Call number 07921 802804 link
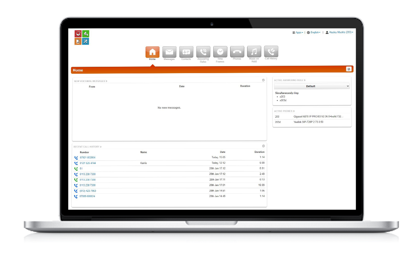Screen dimensions: 415x259 click(87, 158)
